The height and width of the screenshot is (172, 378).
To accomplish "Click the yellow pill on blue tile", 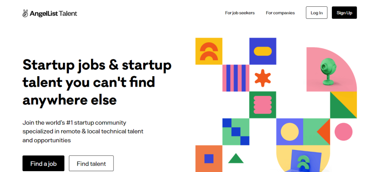I will tap(262, 51).
